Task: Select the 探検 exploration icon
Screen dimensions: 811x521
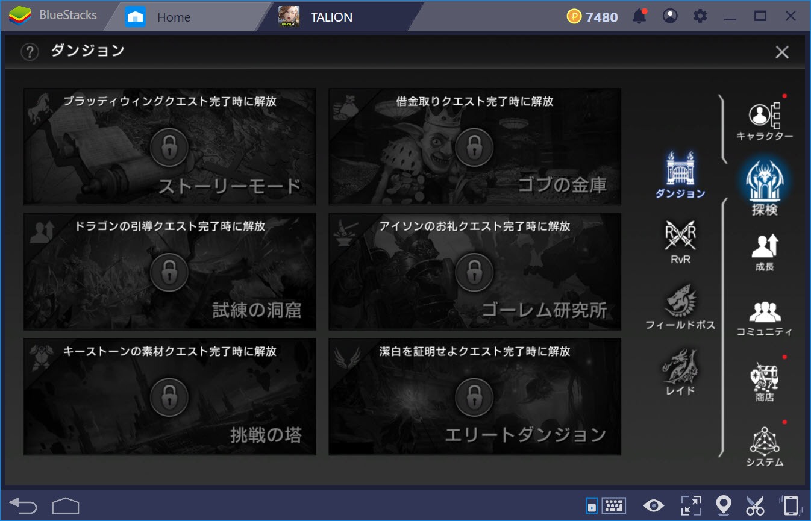Action: 765,187
